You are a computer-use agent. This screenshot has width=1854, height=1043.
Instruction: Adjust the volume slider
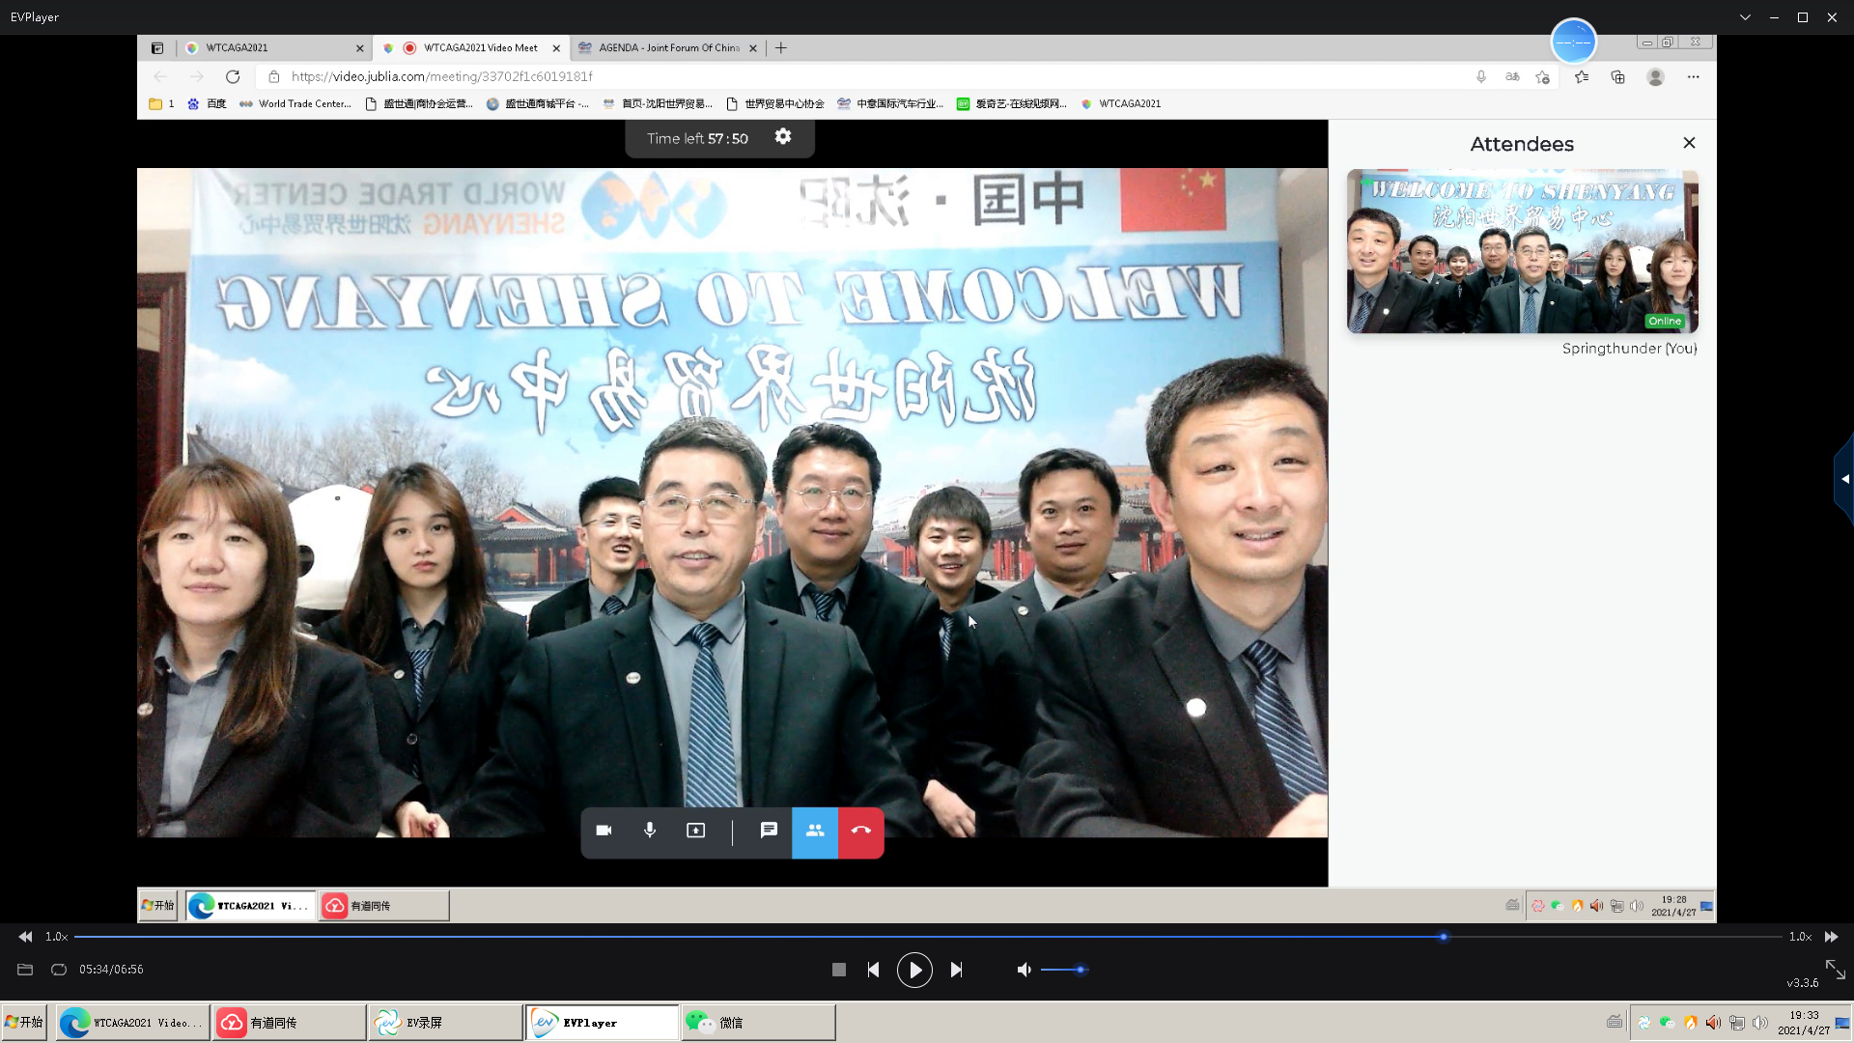1064,970
